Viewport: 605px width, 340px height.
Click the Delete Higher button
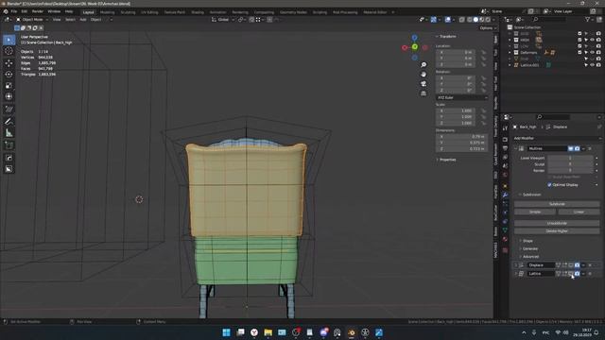557,230
